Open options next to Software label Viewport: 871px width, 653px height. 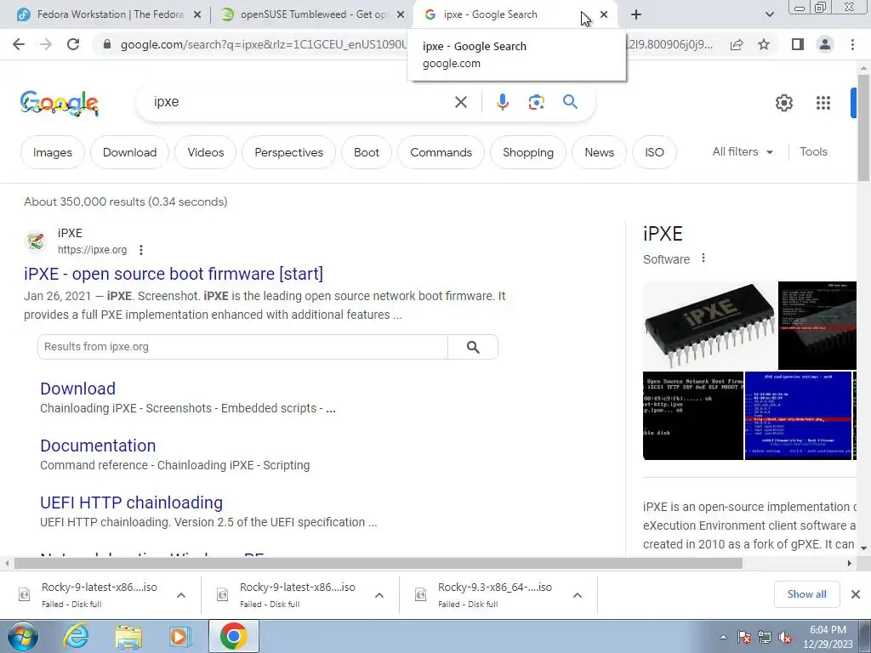(703, 258)
